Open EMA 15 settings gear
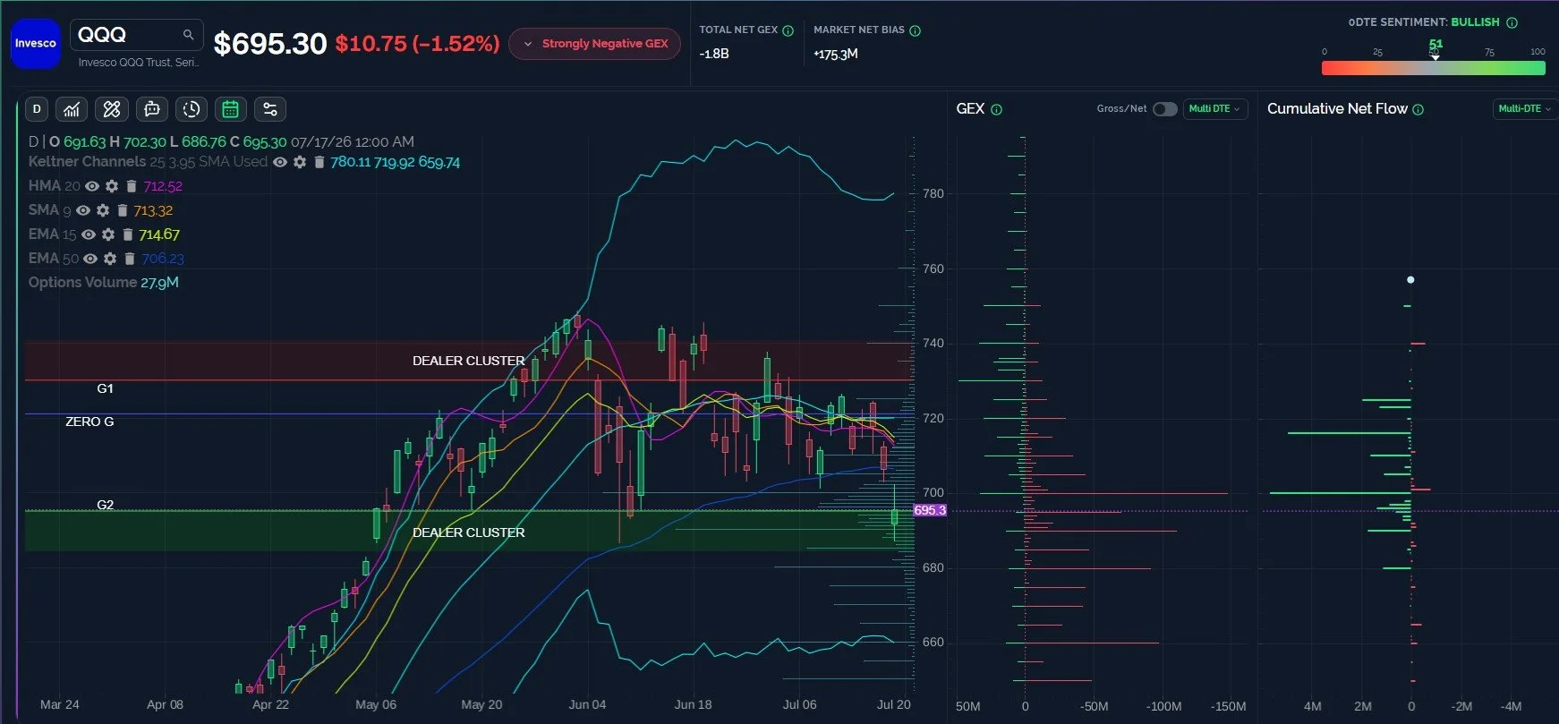This screenshot has width=1559, height=724. click(x=108, y=234)
